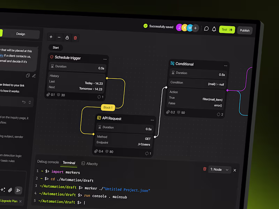Click the copy message icon
Screen dimensions: 279x209
(28, 76)
